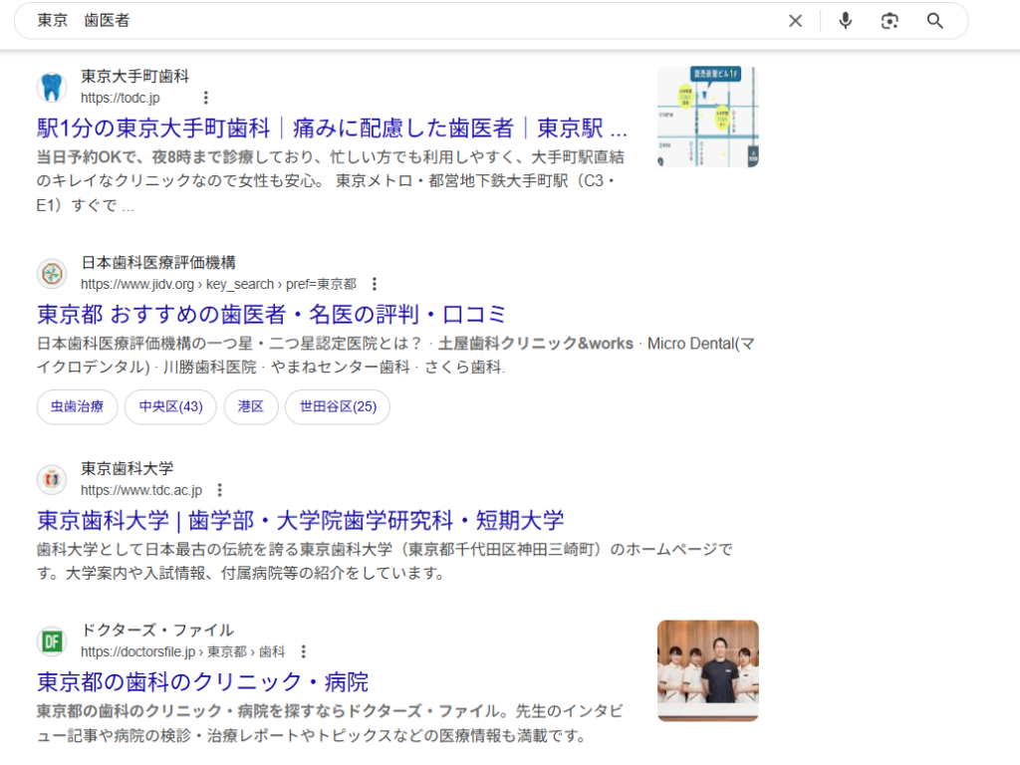
Task: Click the https://www.jidv.org URL breadcrumb
Action: click(x=218, y=284)
